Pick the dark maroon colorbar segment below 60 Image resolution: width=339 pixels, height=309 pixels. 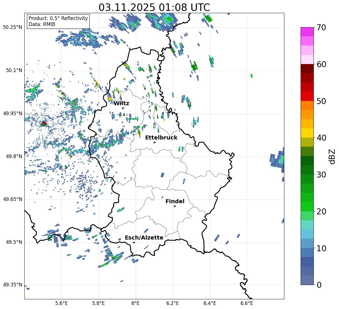click(307, 69)
